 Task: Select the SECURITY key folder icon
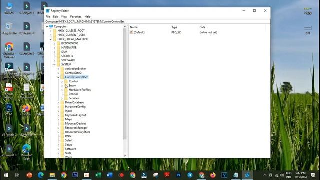click(58, 56)
